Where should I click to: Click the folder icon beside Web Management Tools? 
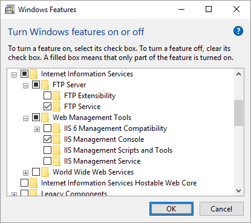pyautogui.click(x=45, y=118)
